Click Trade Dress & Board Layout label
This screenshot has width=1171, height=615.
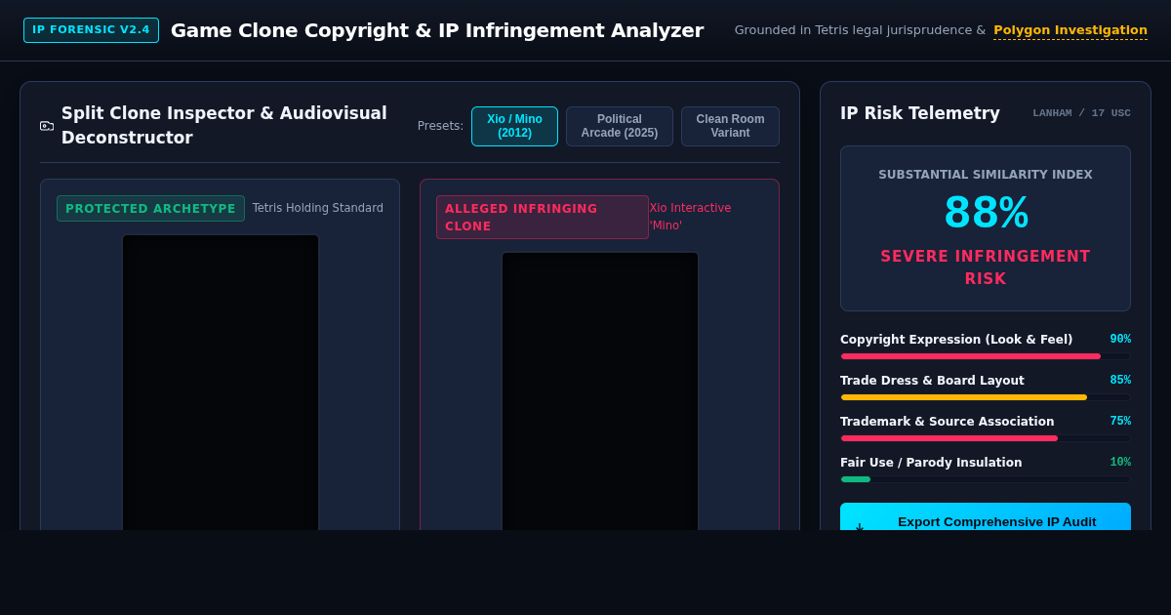[x=932, y=381]
